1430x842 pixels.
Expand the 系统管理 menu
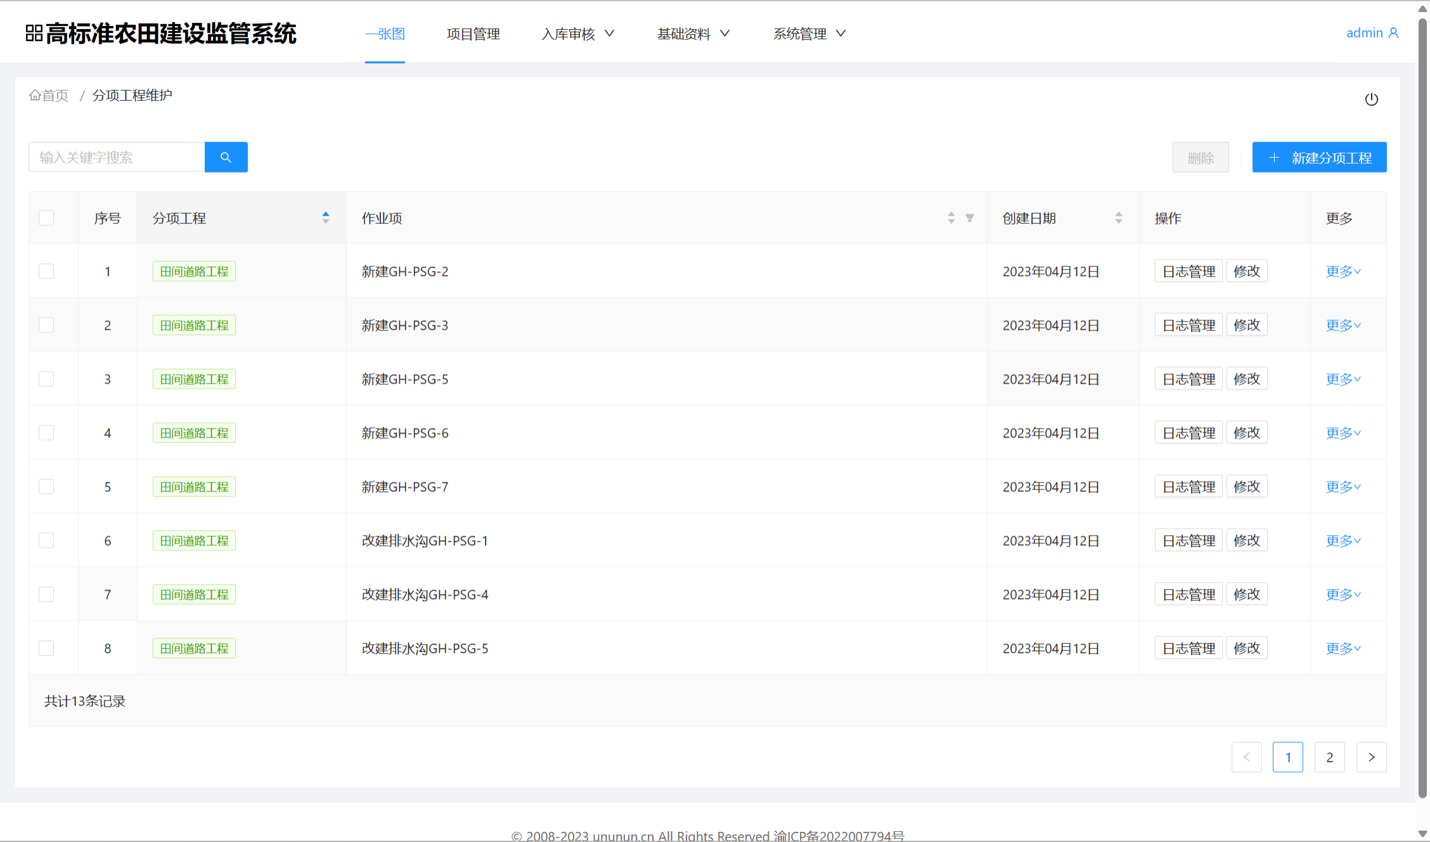click(809, 34)
